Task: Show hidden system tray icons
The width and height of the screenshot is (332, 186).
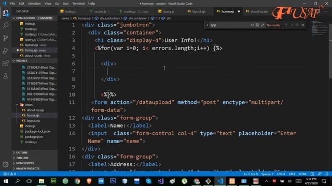Action: (267, 181)
